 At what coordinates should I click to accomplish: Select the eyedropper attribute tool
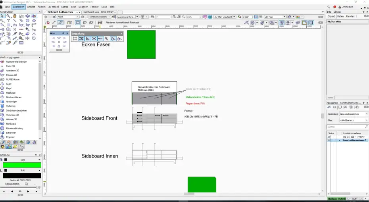pyautogui.click(x=27, y=29)
